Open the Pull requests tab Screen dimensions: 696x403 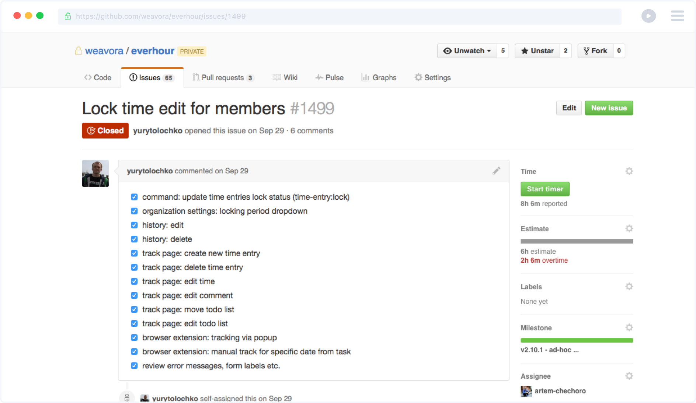pyautogui.click(x=223, y=77)
